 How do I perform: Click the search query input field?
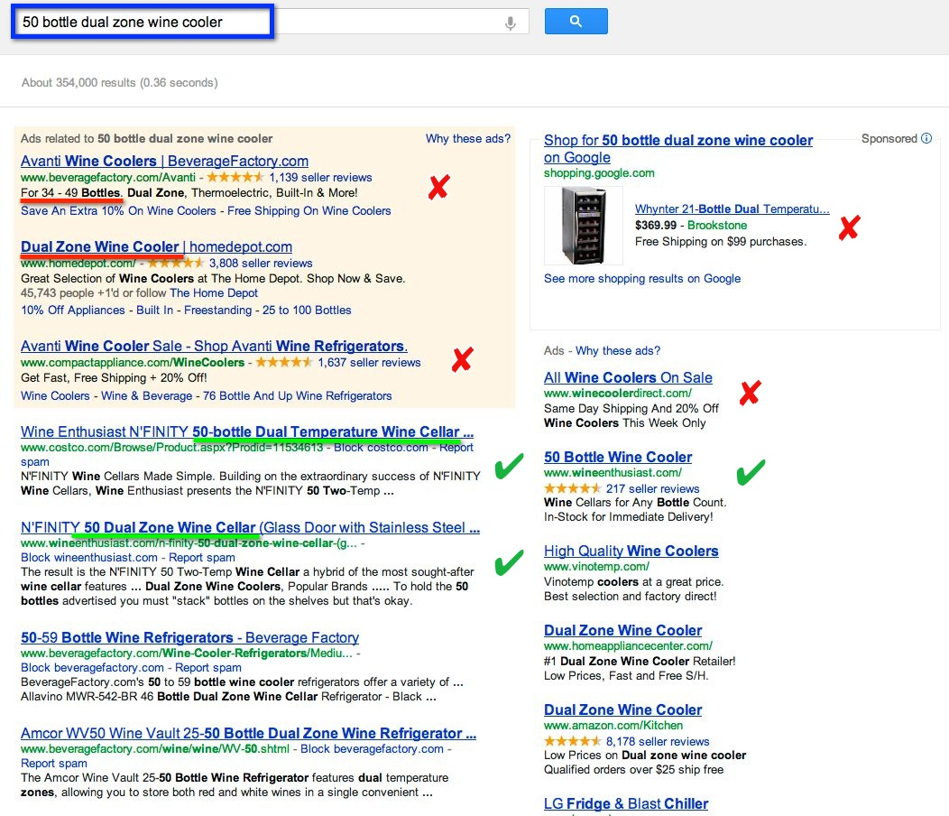(x=270, y=22)
